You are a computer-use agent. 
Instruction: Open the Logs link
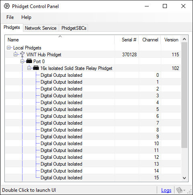point(166,190)
